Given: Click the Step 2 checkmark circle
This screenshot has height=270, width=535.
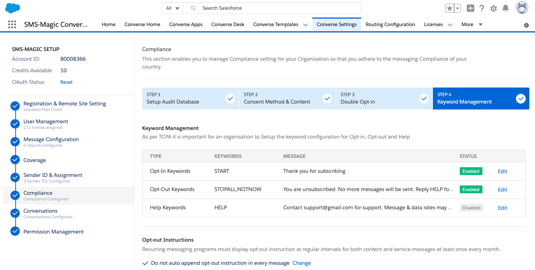Looking at the screenshot, I should (327, 99).
